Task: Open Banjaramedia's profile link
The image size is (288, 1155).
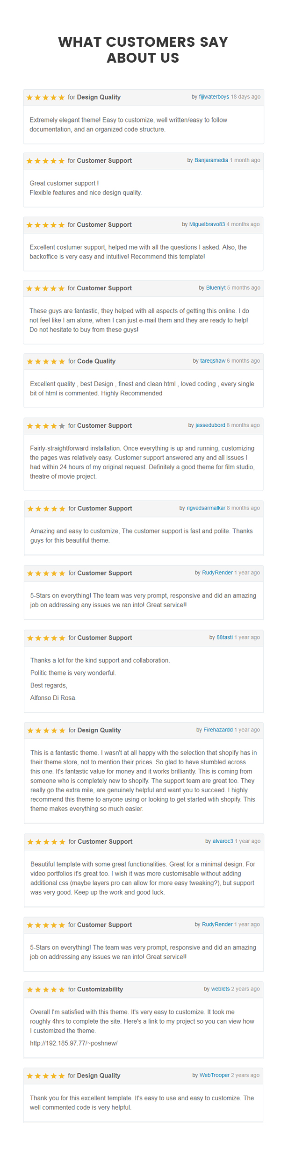Action: [x=211, y=160]
